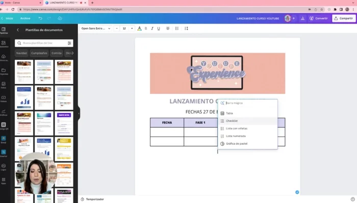357x203 pixels.
Task: Decrease font size with minus button
Action: tap(117, 29)
